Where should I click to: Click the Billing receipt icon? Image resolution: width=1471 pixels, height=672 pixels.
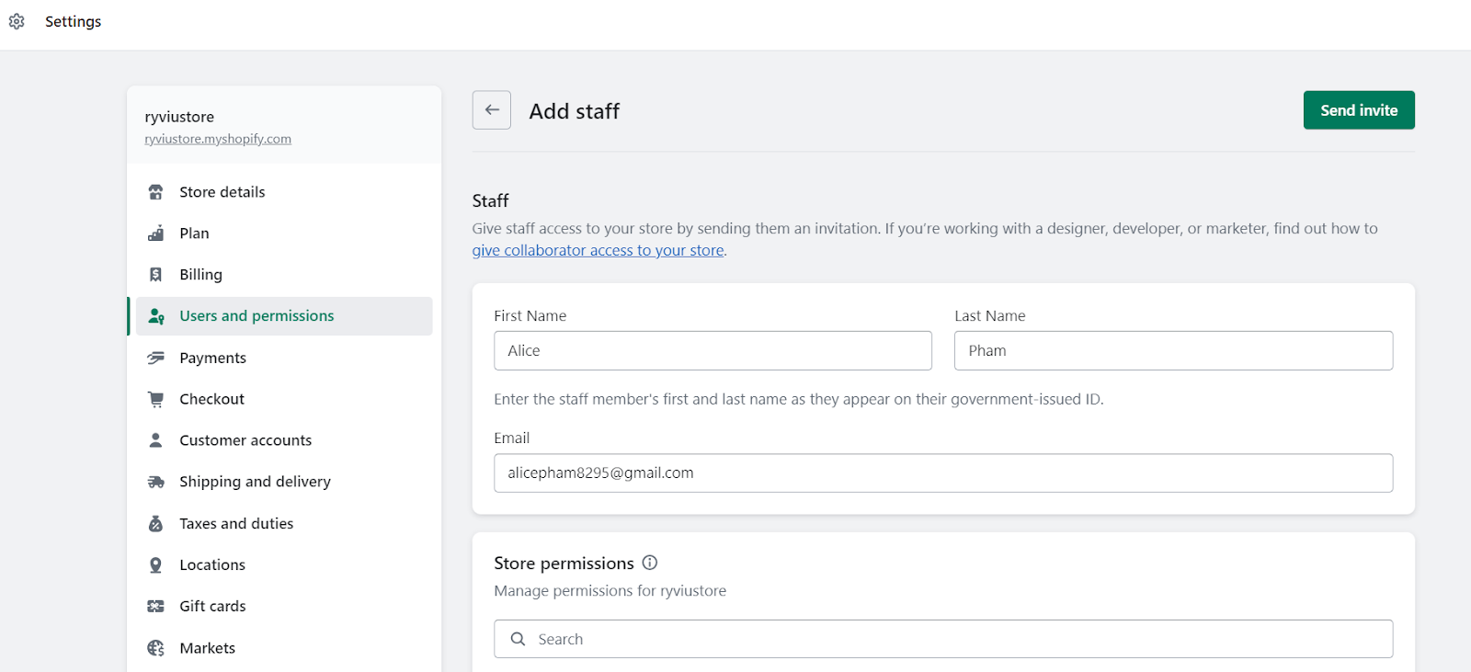[x=156, y=275]
